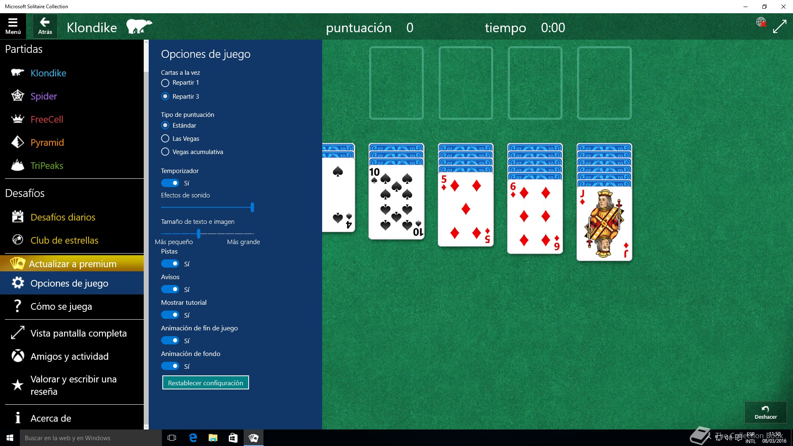Image resolution: width=793 pixels, height=446 pixels.
Task: Open Pyramid game from sidebar
Action: point(72,142)
